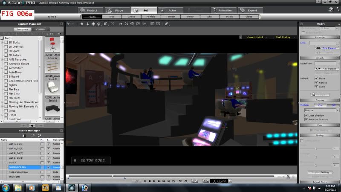Image resolution: width=341 pixels, height=192 pixels.
Task: Click the timeline playhead slider handle
Action: pos(113,176)
